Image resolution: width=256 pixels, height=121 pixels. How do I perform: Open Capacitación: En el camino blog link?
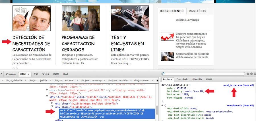click(x=193, y=55)
